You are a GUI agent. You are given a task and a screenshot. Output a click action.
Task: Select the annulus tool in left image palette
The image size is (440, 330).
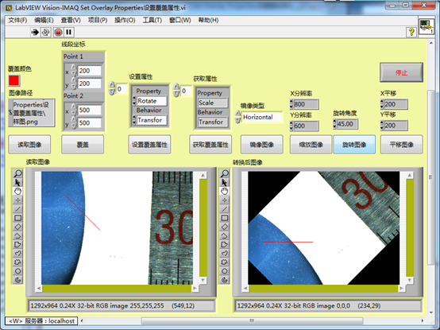[17, 280]
